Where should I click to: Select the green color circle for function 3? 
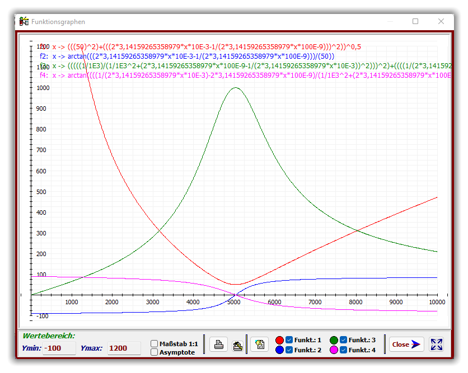click(x=334, y=339)
